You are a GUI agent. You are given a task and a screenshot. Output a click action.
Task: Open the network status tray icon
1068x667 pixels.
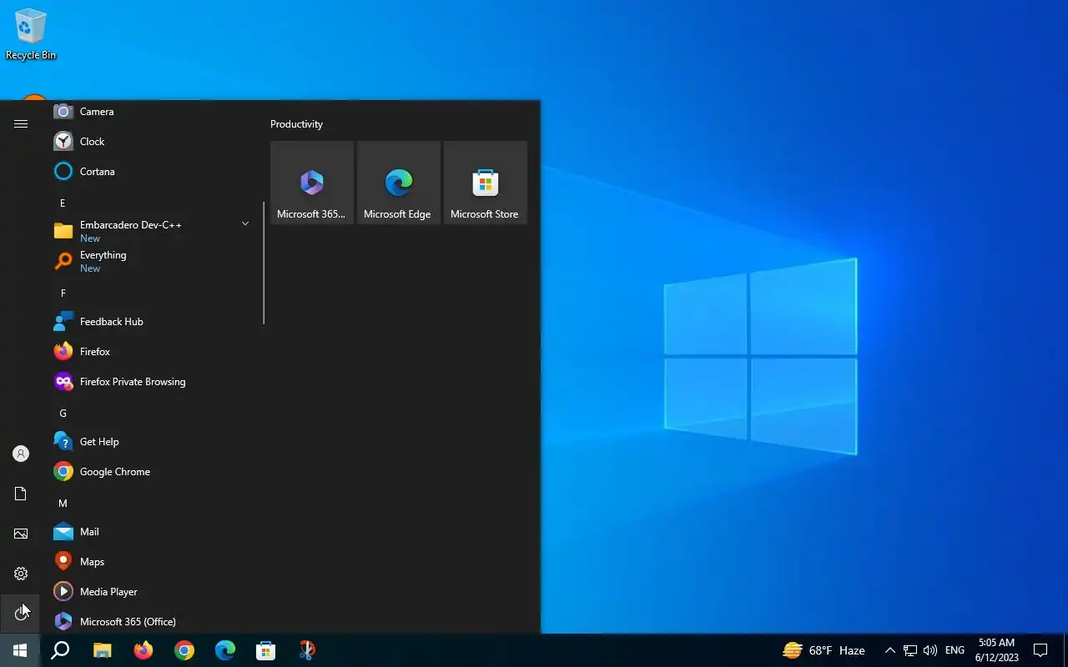(910, 650)
